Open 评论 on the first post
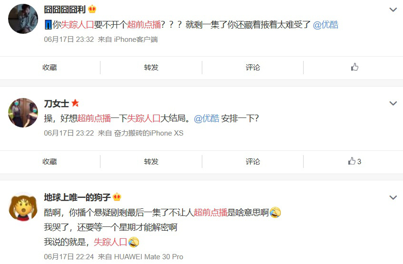 (253, 68)
